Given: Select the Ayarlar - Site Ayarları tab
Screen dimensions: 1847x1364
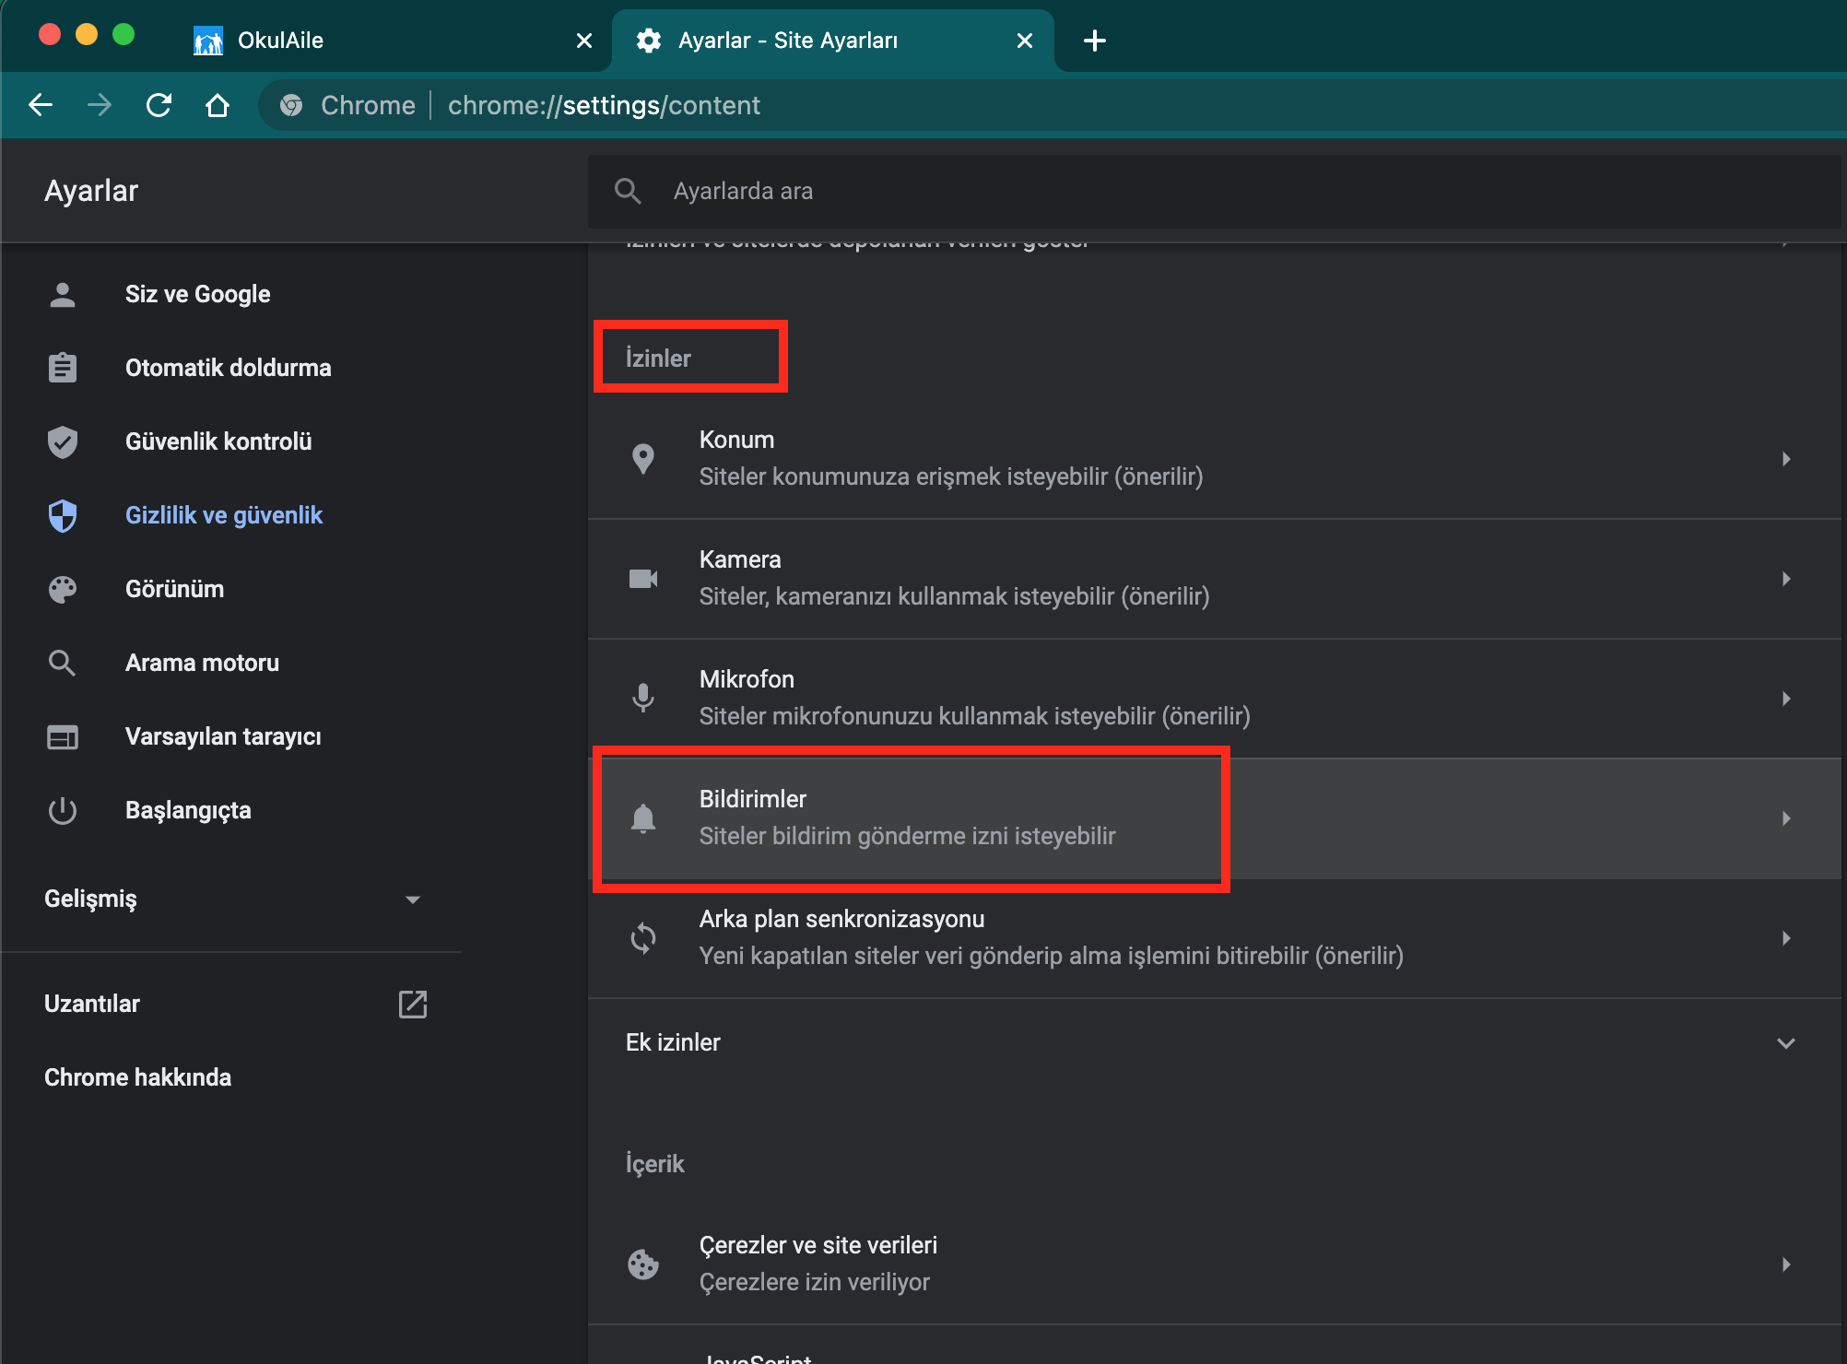Looking at the screenshot, I should 833,41.
